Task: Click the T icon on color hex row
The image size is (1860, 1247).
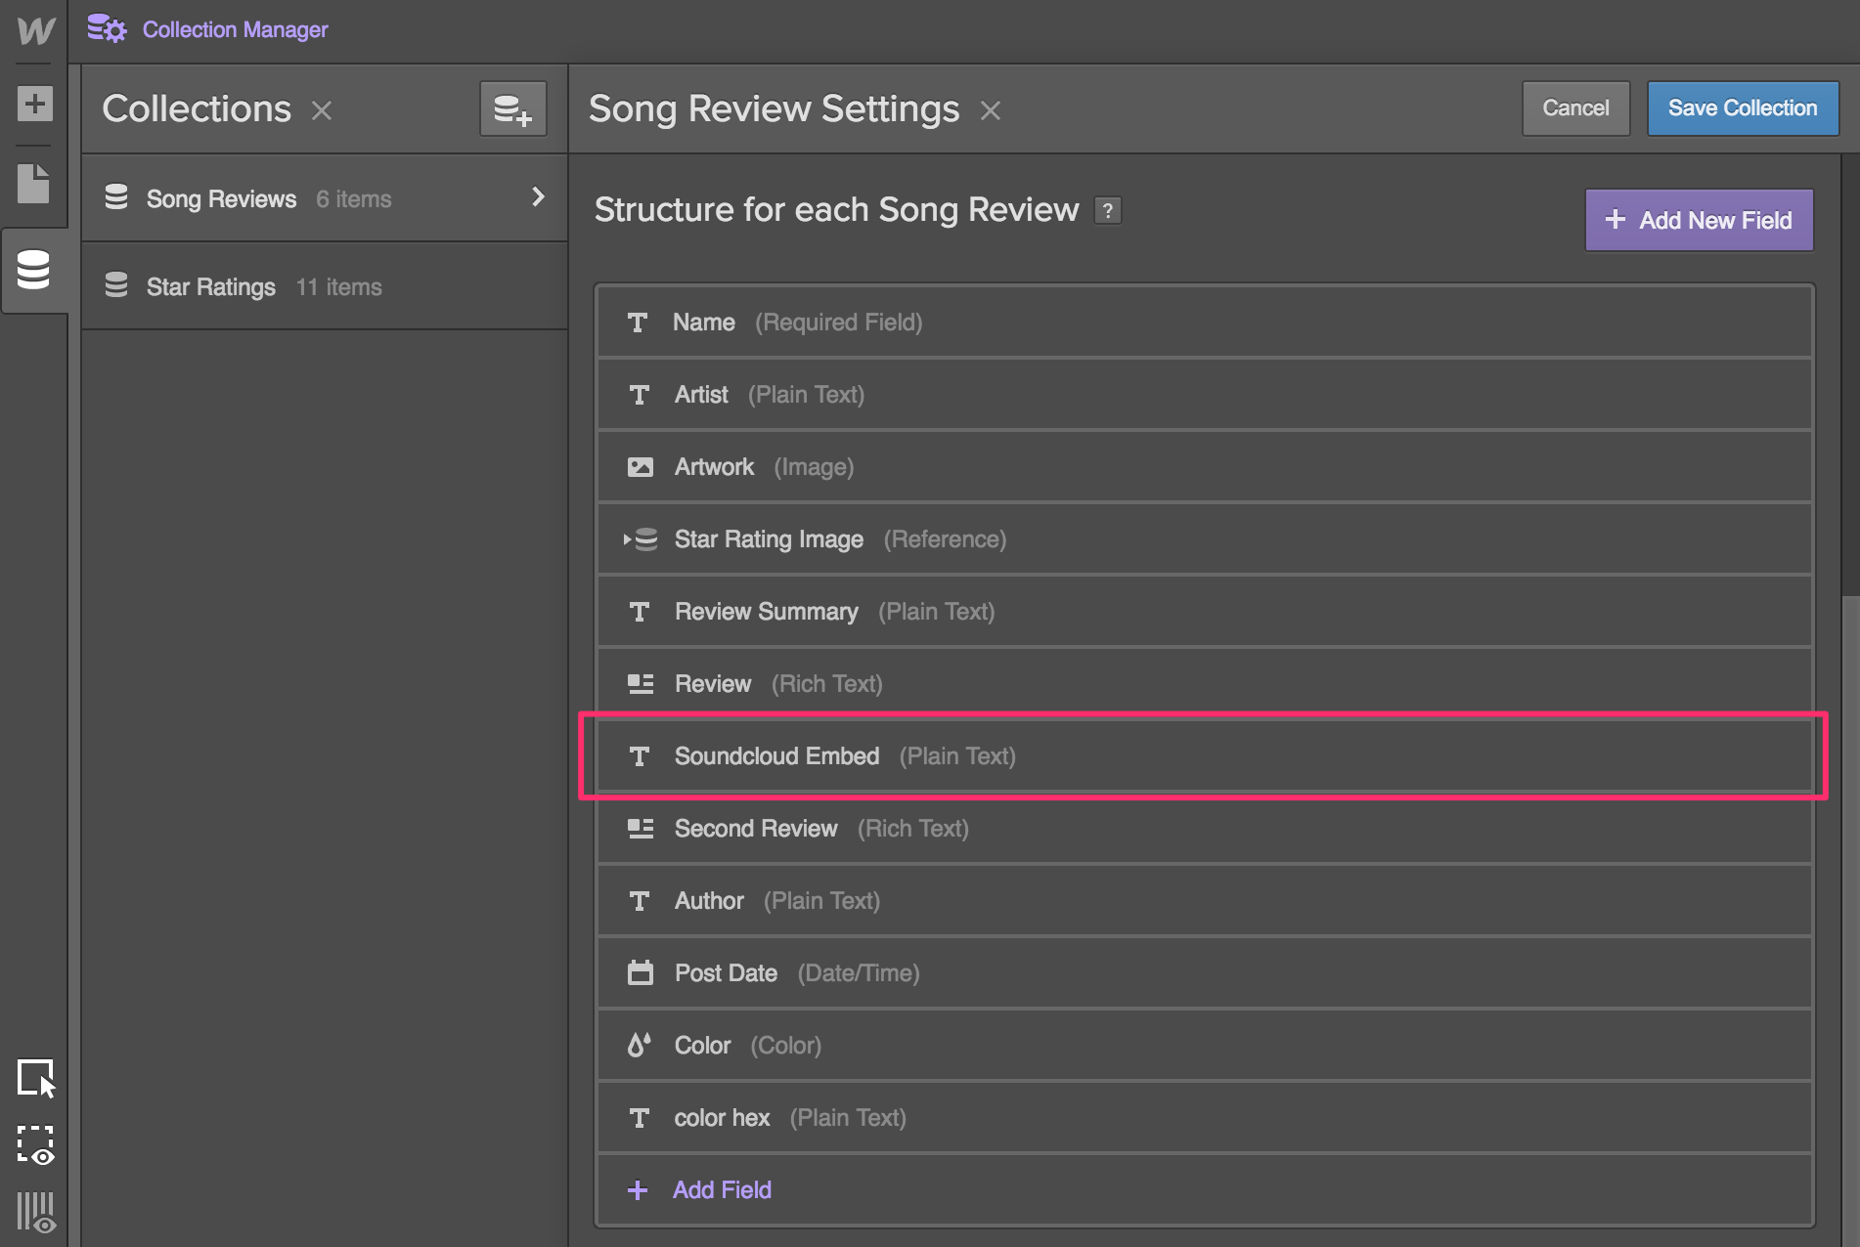Action: [x=640, y=1118]
